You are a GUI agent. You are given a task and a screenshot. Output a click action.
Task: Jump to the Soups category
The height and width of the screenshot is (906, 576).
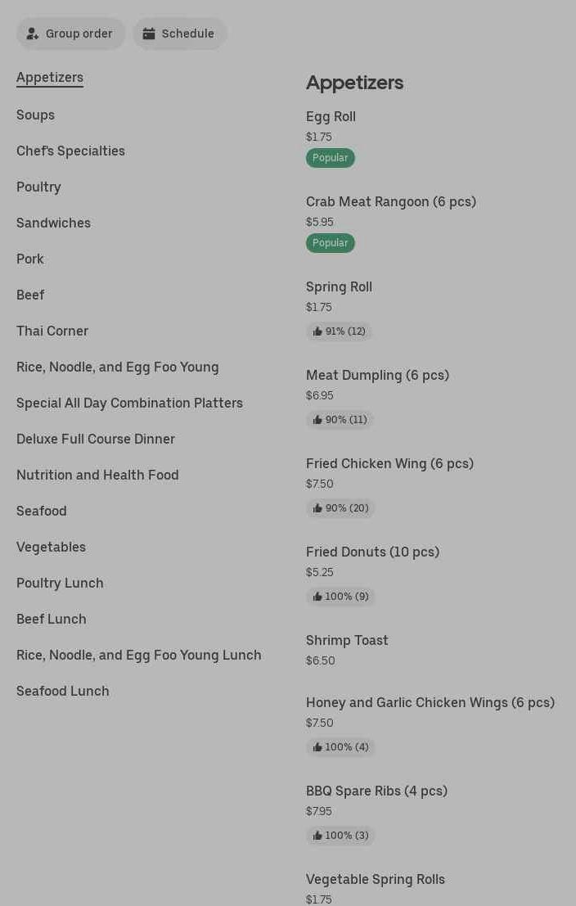35,115
